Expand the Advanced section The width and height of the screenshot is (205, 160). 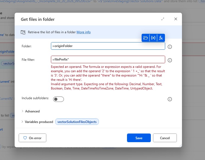tap(31, 111)
